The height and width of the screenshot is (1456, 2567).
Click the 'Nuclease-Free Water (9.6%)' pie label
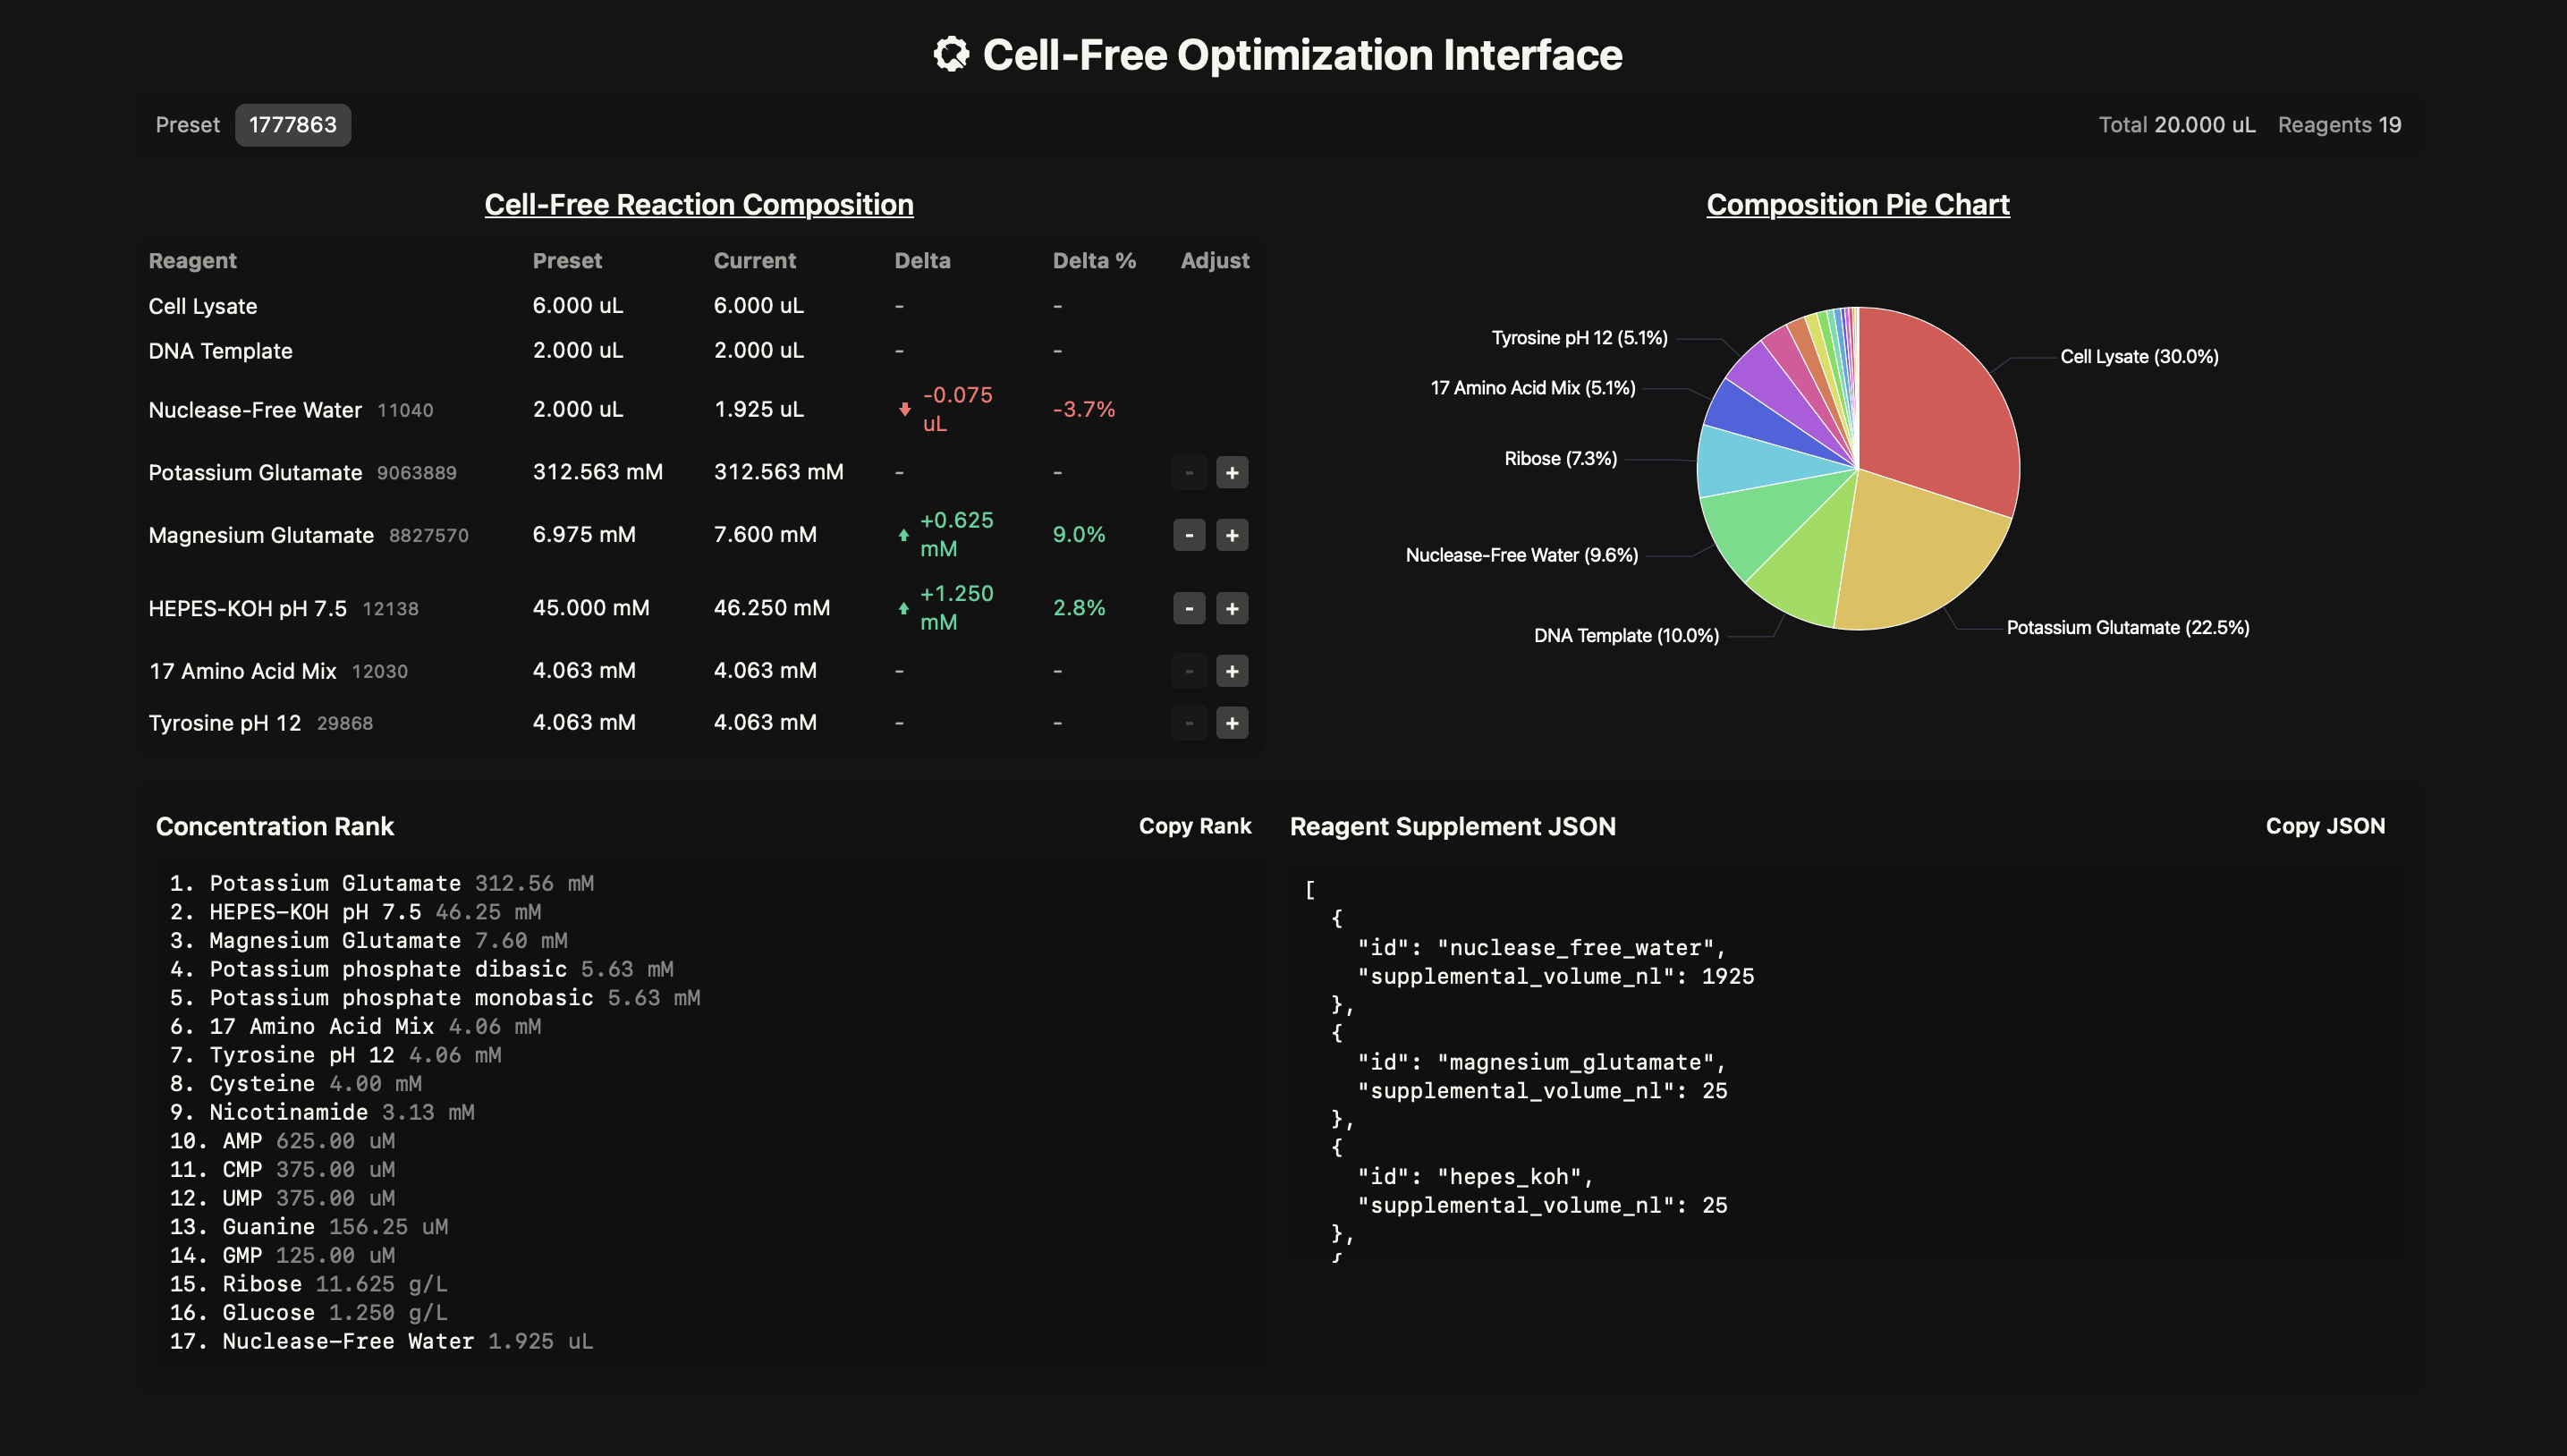click(x=1521, y=555)
